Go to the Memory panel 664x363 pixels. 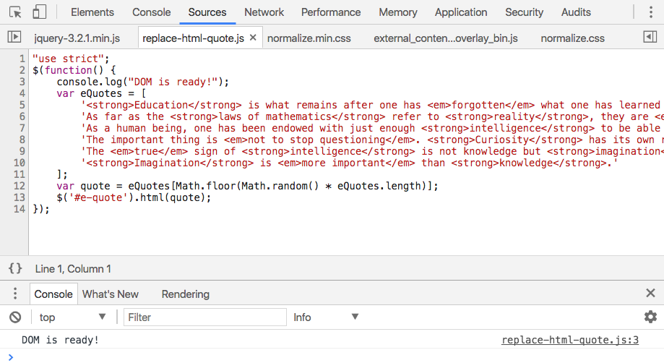397,12
